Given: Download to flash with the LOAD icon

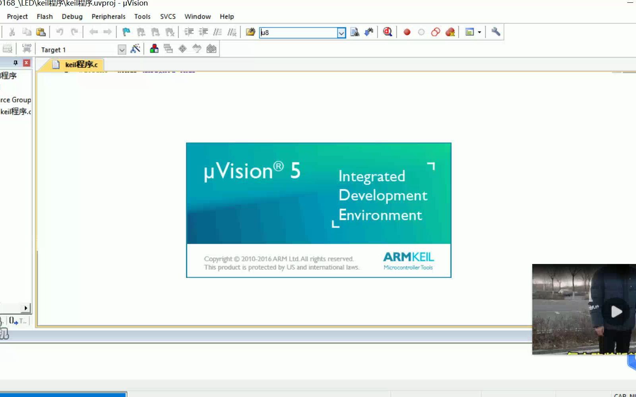Looking at the screenshot, I should point(27,49).
